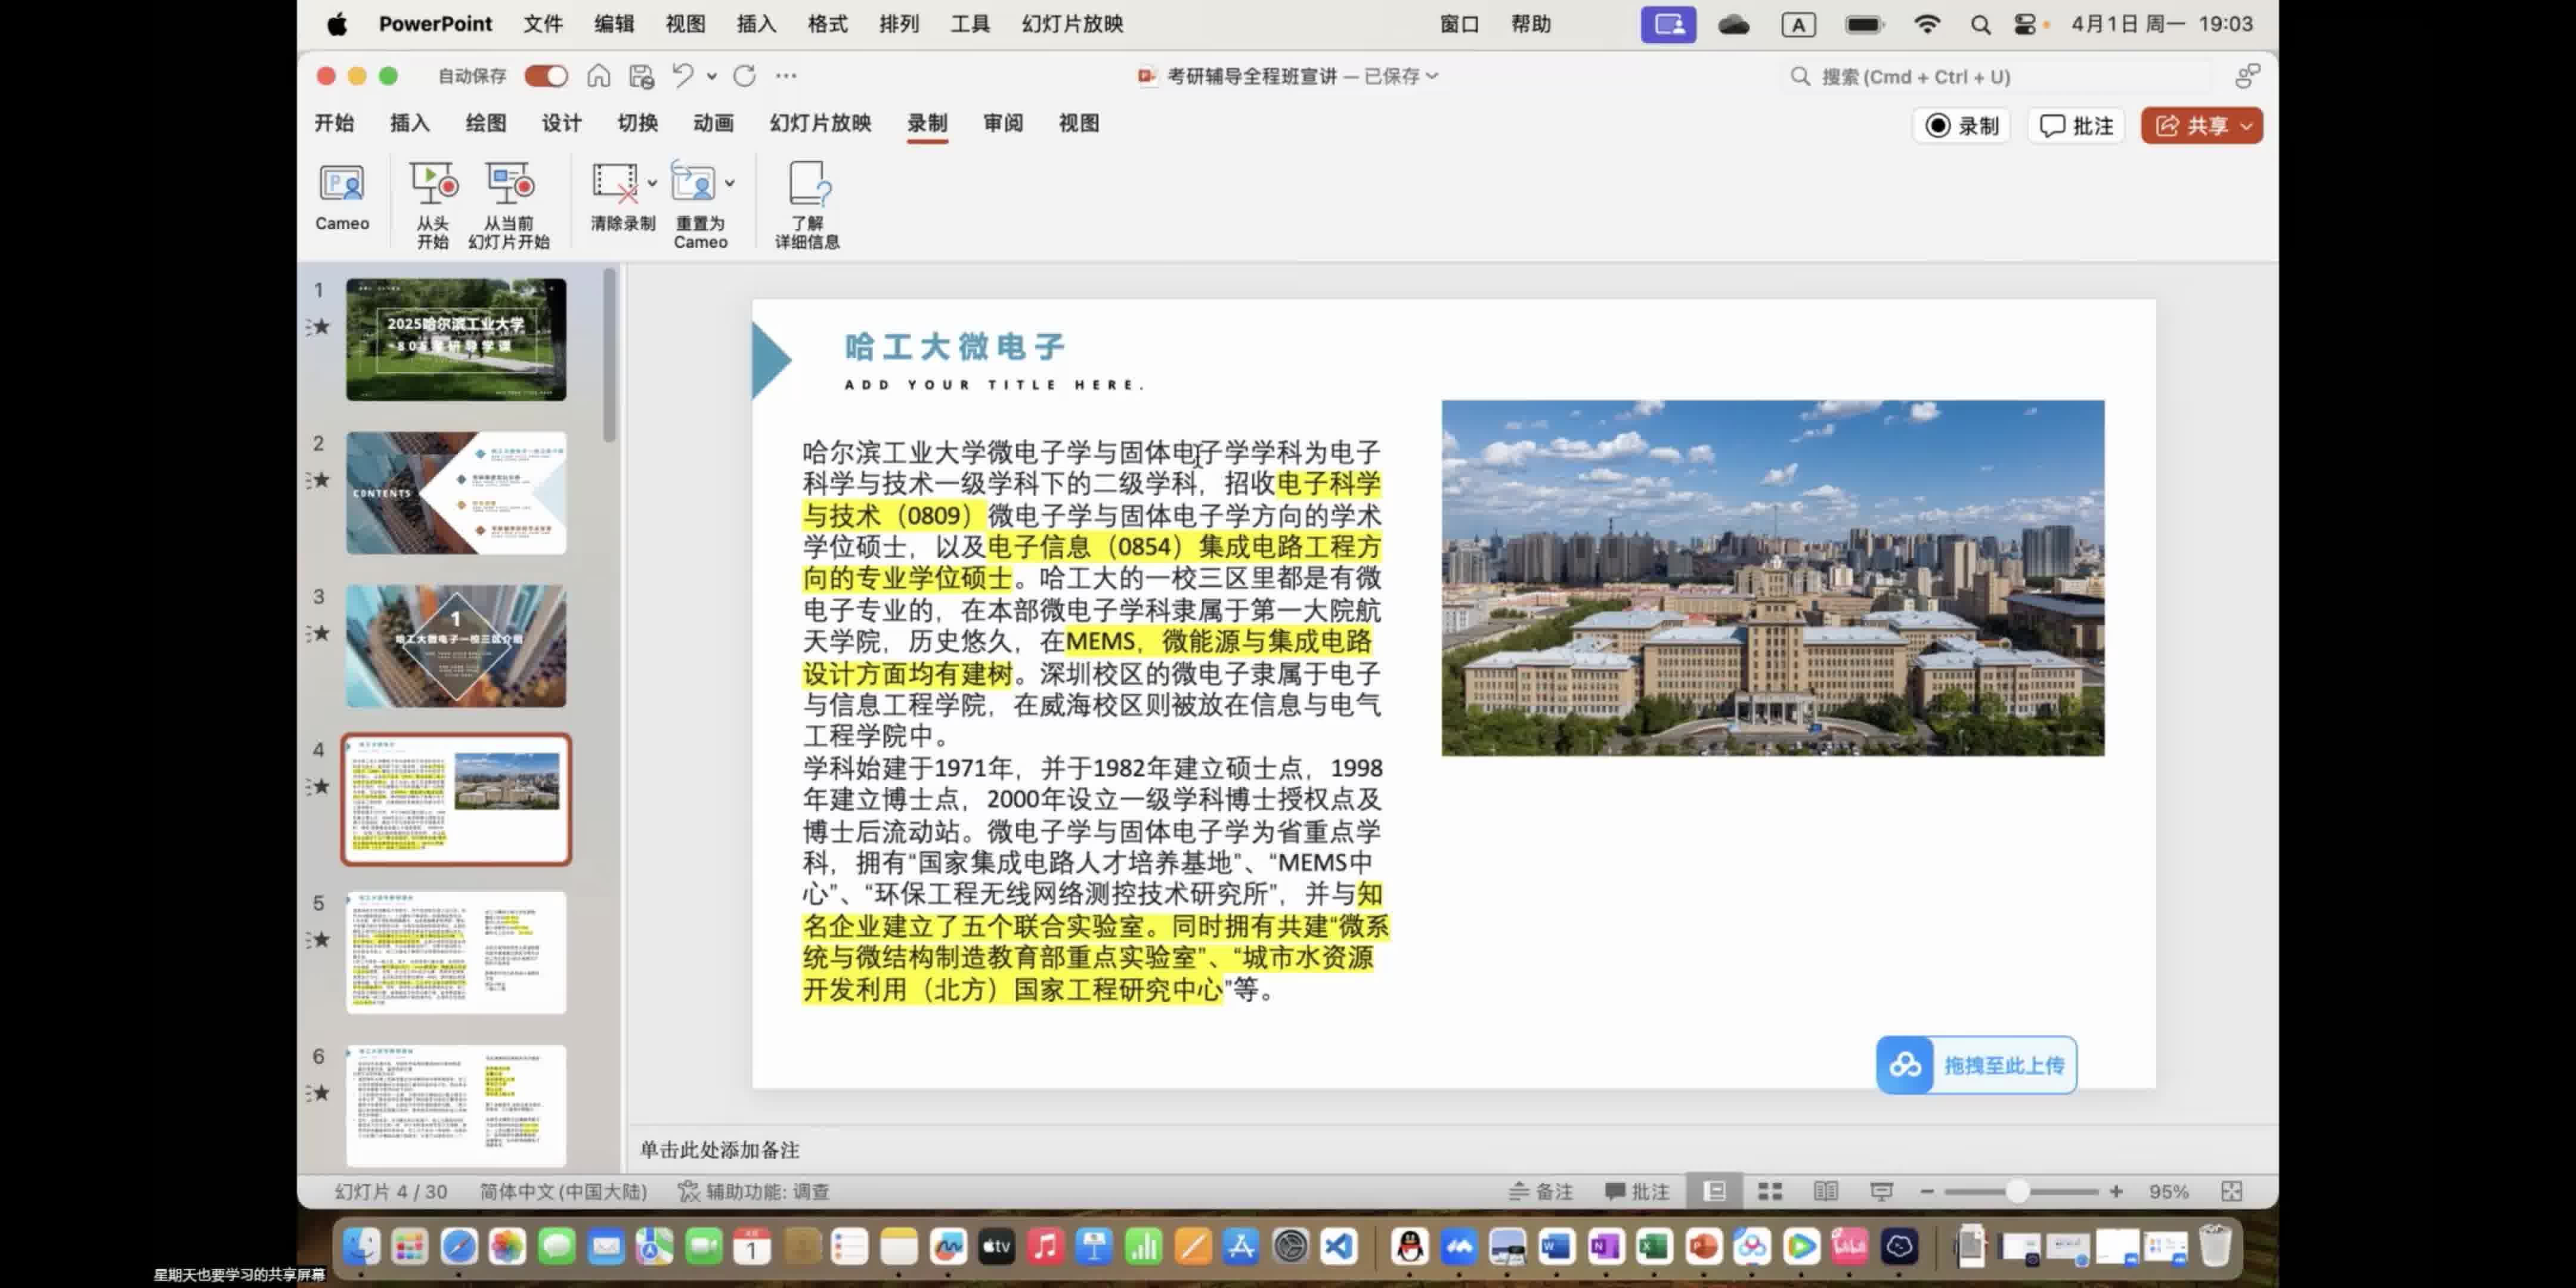The width and height of the screenshot is (2576, 1288).
Task: Toggle Notes (备注) pane in status bar
Action: click(1540, 1191)
